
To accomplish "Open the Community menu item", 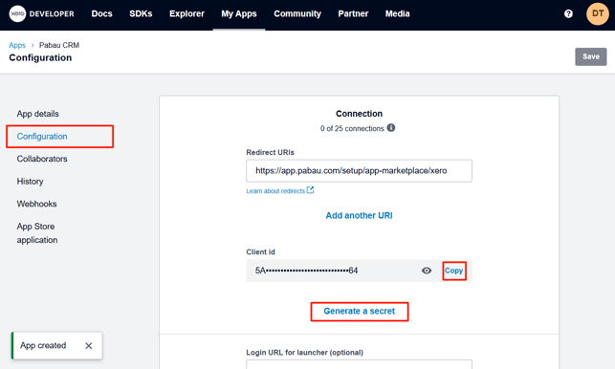I will click(297, 13).
